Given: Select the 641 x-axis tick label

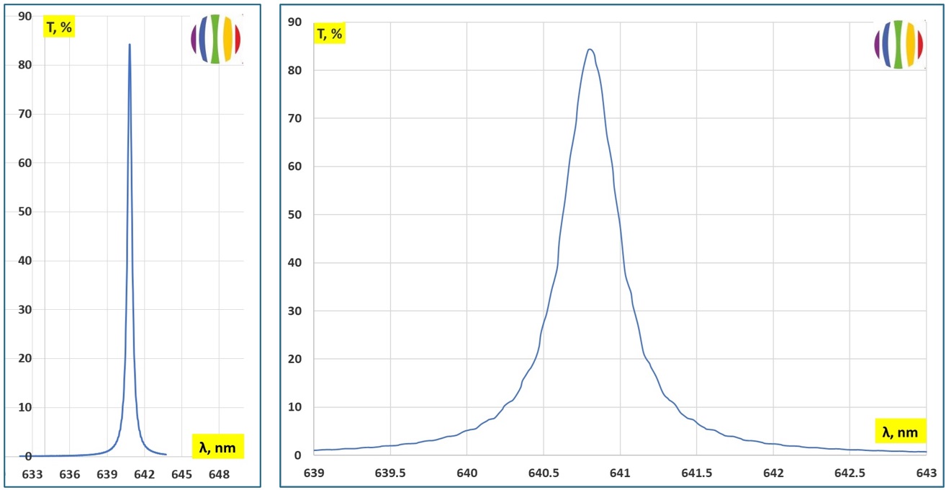Looking at the screenshot, I should tap(620, 473).
